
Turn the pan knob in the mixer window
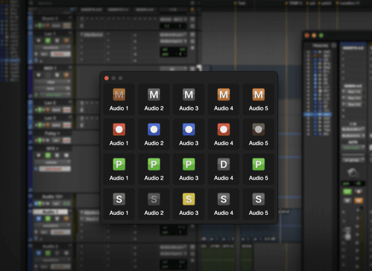coord(352,172)
